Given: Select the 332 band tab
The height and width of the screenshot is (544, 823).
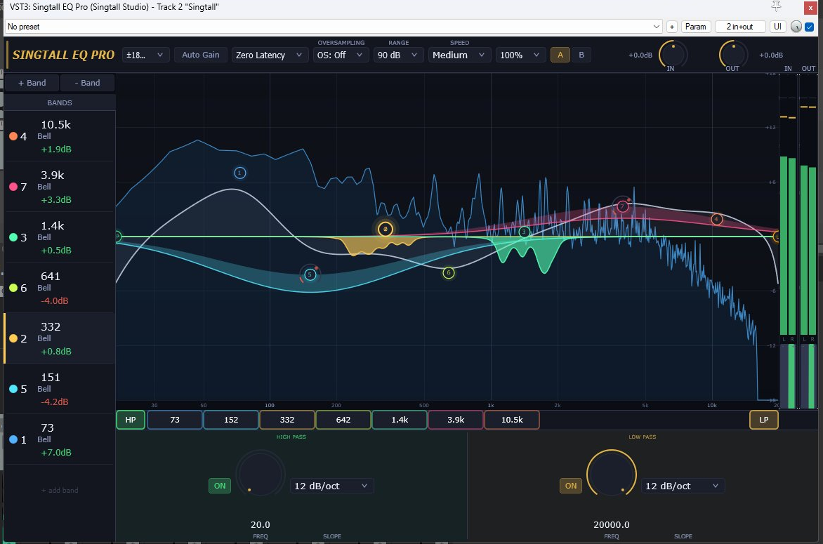Looking at the screenshot, I should (287, 420).
